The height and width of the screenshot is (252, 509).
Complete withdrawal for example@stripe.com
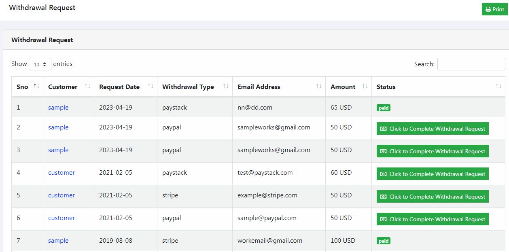[433, 197]
